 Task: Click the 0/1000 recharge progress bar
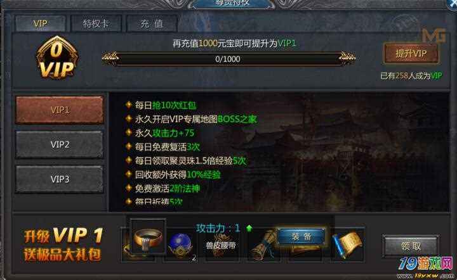228,59
